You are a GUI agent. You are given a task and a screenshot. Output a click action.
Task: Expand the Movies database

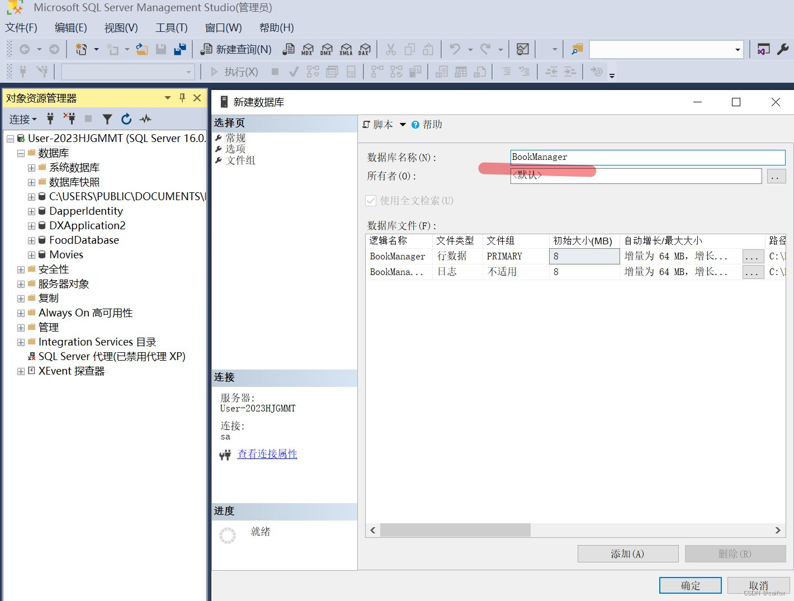point(31,255)
